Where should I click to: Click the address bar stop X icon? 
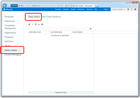click(70, 6)
